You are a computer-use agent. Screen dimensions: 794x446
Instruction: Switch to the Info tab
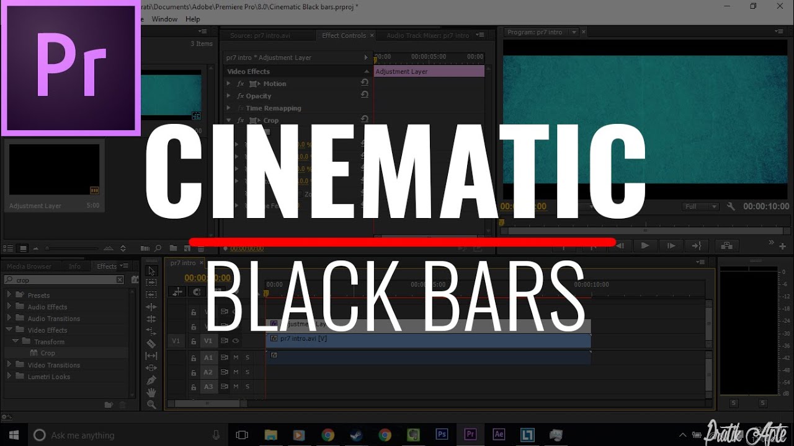(74, 266)
